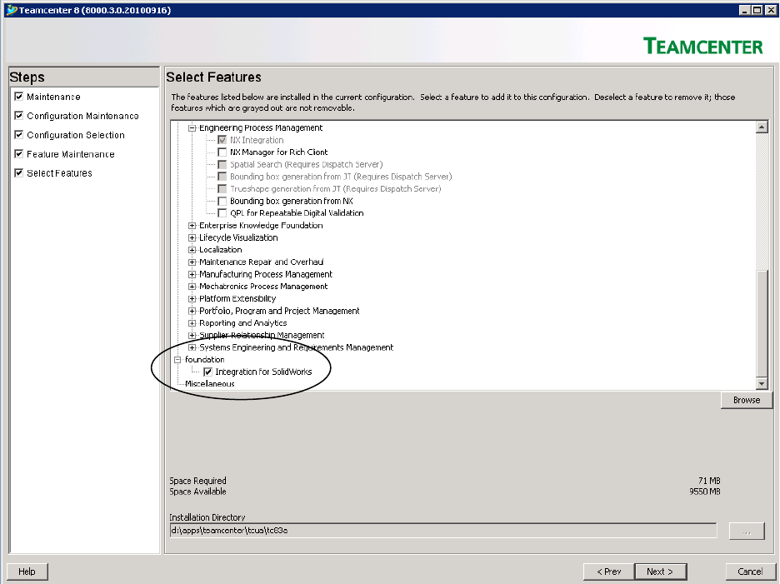Click grayed Bounding box generation from JT checkbox
Screen dimensions: 780x584
point(222,177)
